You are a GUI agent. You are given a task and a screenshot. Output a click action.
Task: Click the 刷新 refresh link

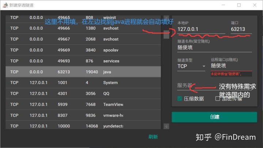[153, 137]
